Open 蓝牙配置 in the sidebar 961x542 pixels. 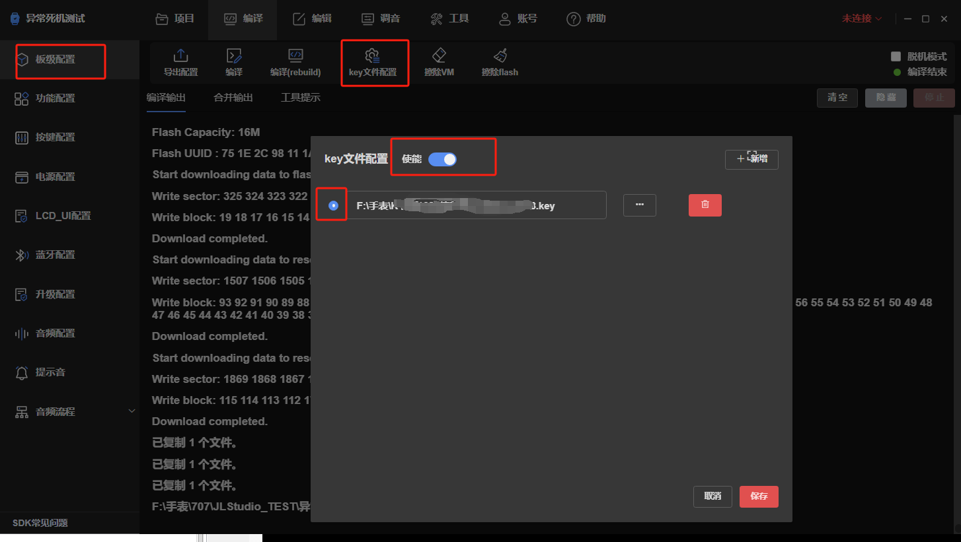coord(69,255)
